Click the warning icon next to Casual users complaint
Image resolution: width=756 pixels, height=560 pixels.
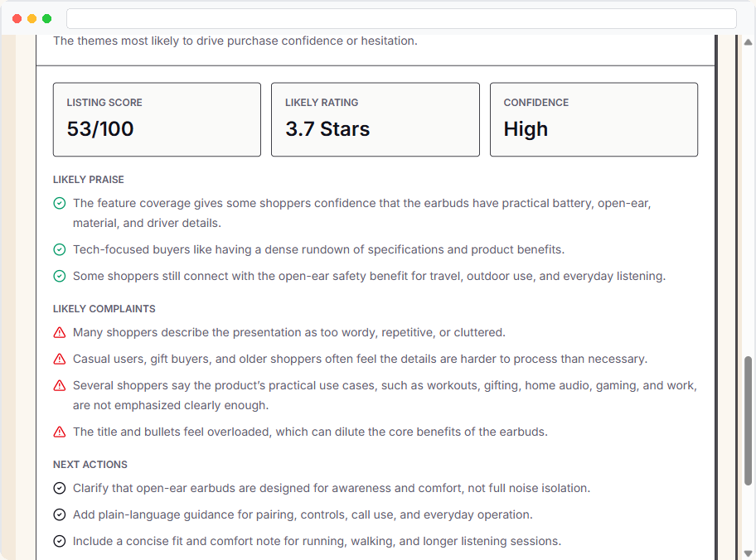pos(60,359)
